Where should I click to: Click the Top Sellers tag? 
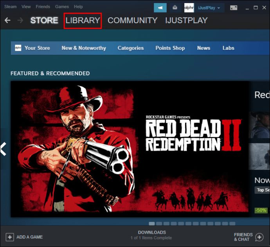tap(262, 190)
